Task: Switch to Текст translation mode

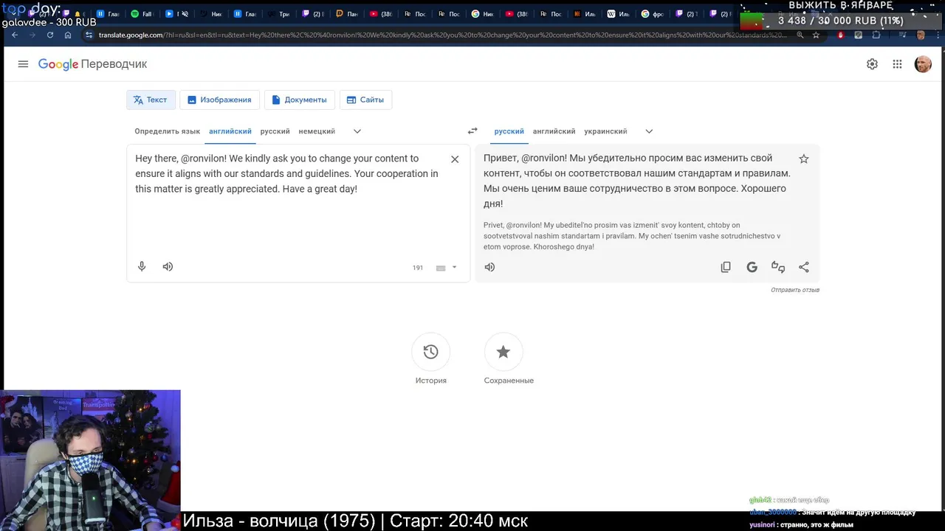Action: click(151, 100)
